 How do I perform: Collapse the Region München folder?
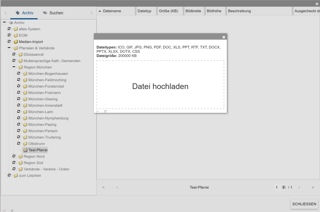point(14,67)
